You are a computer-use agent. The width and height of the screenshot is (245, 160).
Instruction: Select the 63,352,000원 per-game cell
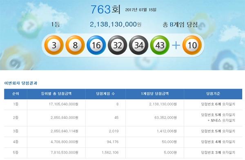(166, 118)
